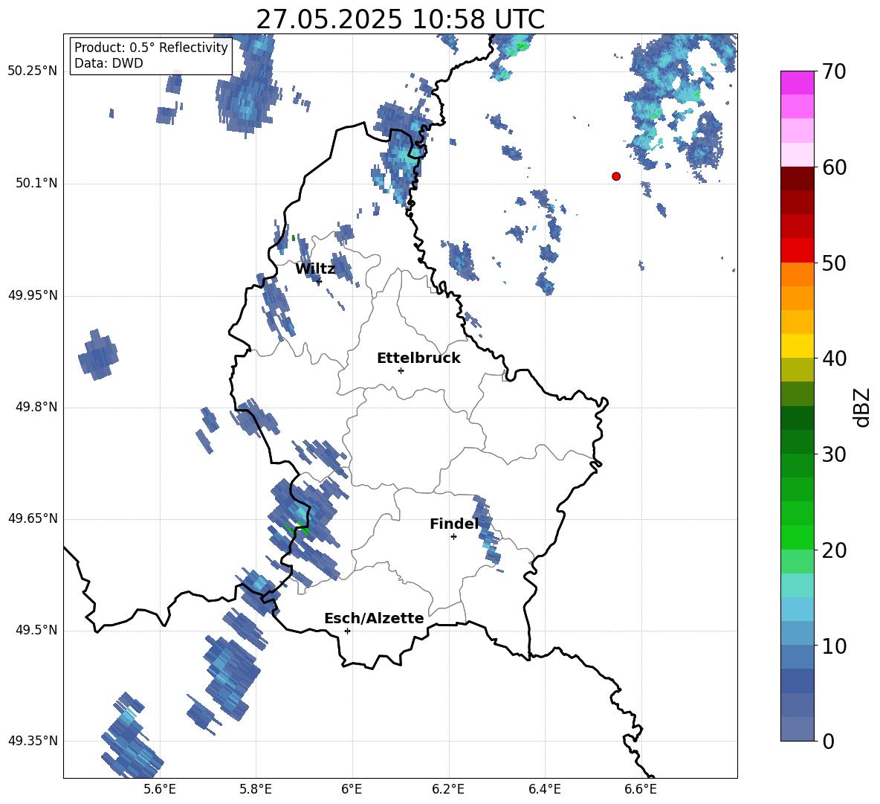This screenshot has width=880, height=804.
Task: Click the bright green colorbar segment at 20
Action: click(797, 538)
